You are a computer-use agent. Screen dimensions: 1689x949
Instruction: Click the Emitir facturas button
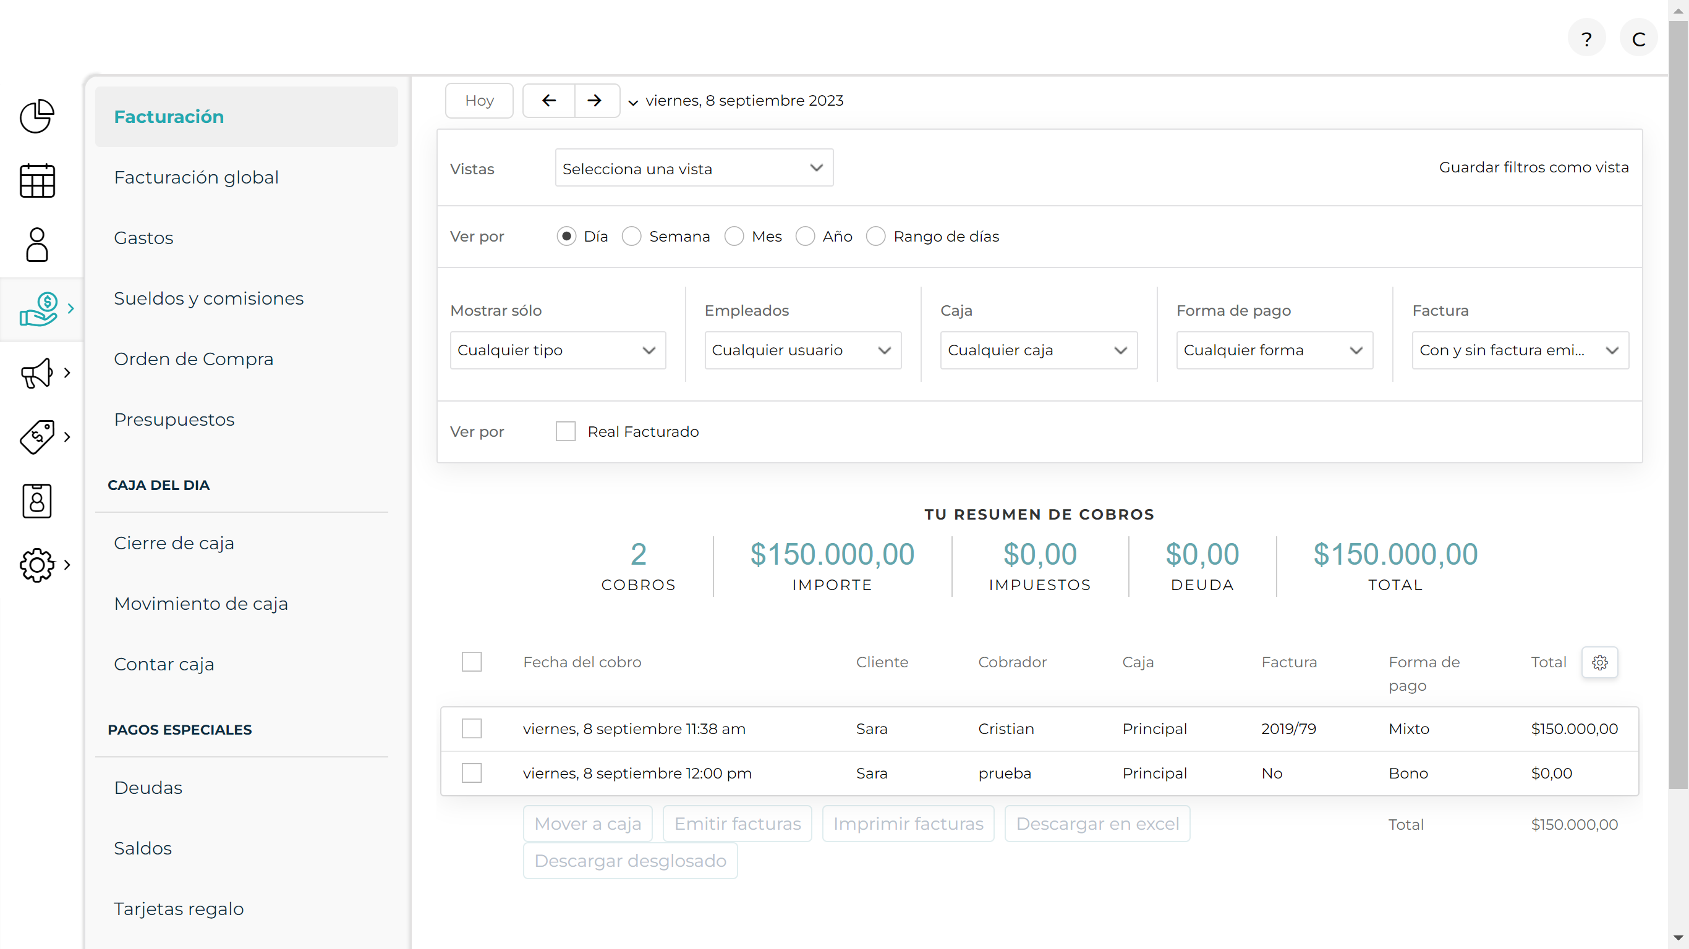[738, 824]
